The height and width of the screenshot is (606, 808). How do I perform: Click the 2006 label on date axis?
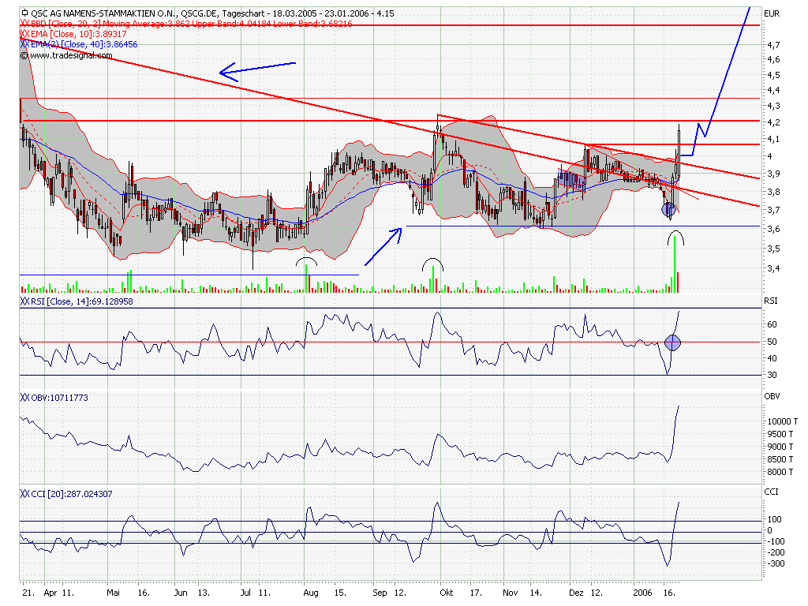point(642,593)
